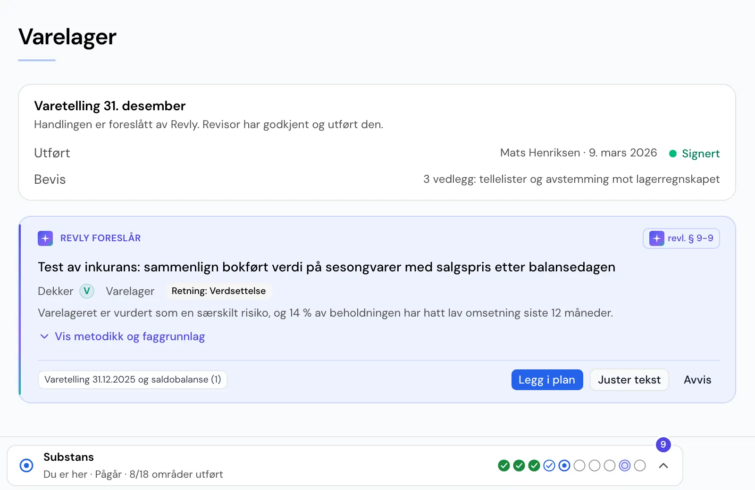Click the Juster tekst button
The image size is (755, 490).
coord(629,380)
